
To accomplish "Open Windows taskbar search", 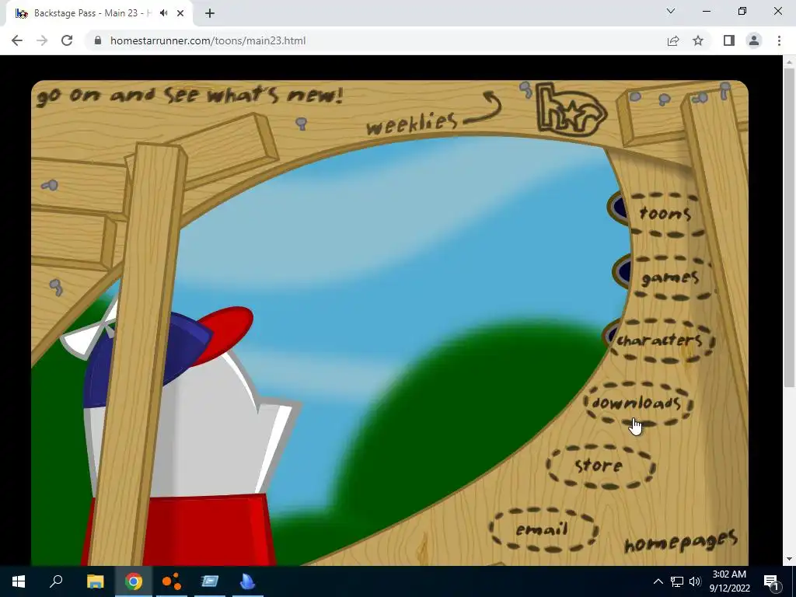I will (x=56, y=581).
